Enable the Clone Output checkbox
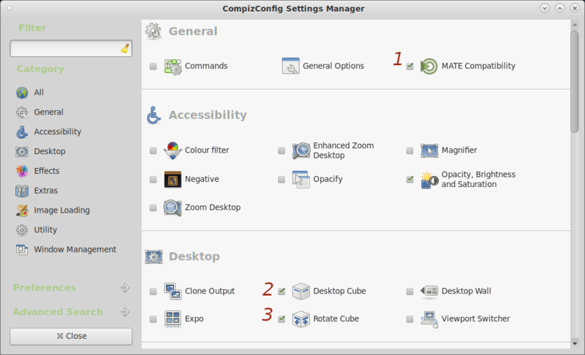Image resolution: width=585 pixels, height=355 pixels. pos(153,291)
